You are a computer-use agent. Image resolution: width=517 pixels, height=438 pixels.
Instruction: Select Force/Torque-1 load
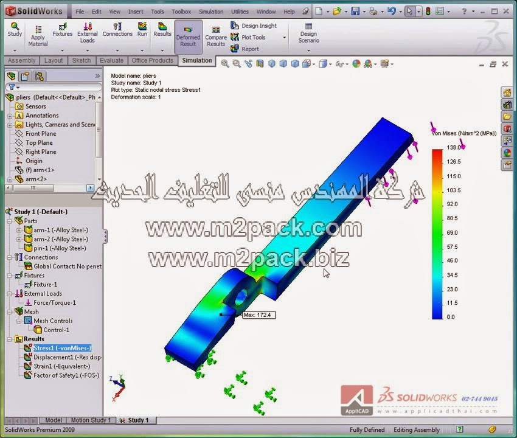pyautogui.click(x=50, y=302)
